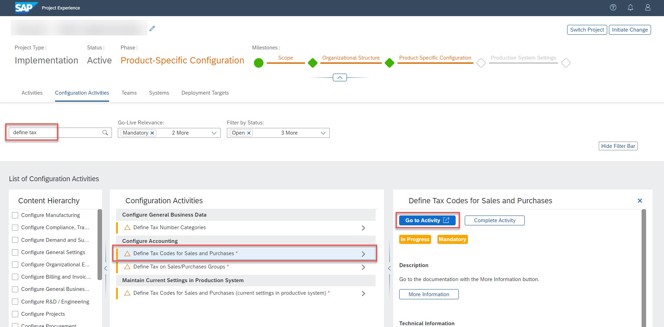Click Organizational Structure milestone label
This screenshot has height=327, width=664.
[x=351, y=58]
